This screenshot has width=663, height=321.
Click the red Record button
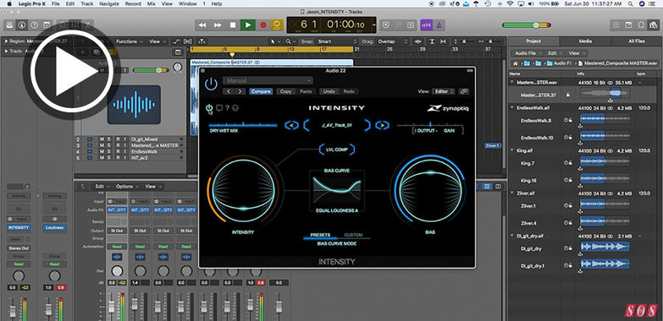coord(263,24)
